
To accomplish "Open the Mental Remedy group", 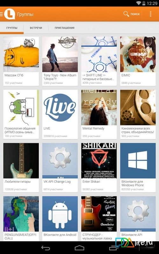I will point(99,114).
